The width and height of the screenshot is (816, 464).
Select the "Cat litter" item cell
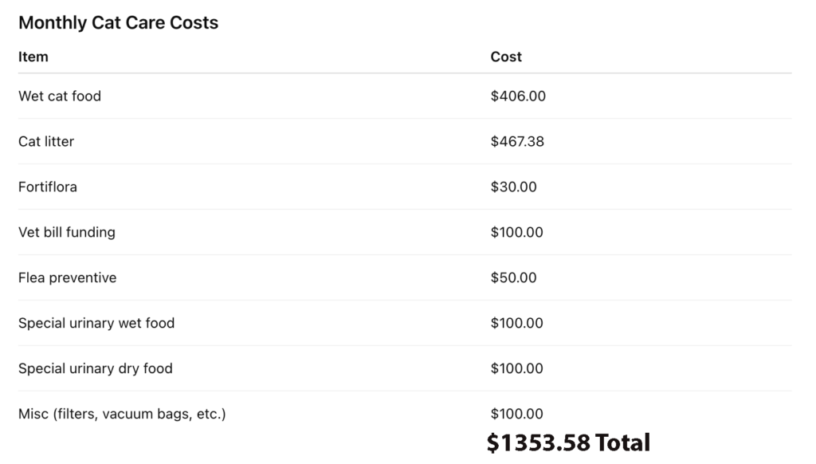(x=46, y=141)
